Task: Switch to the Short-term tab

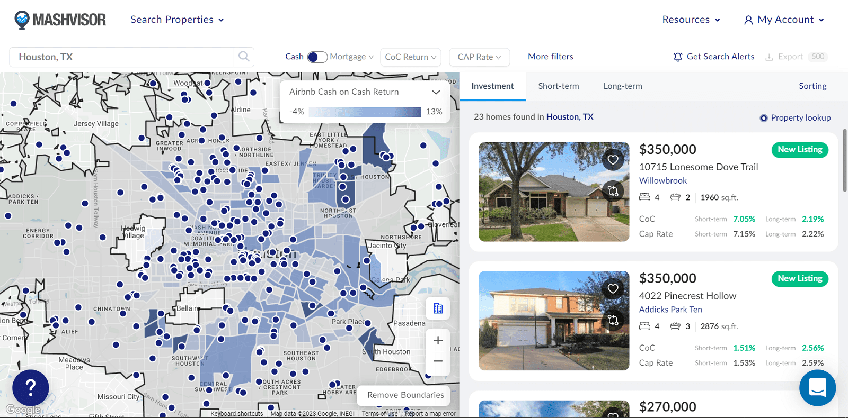Action: point(559,86)
